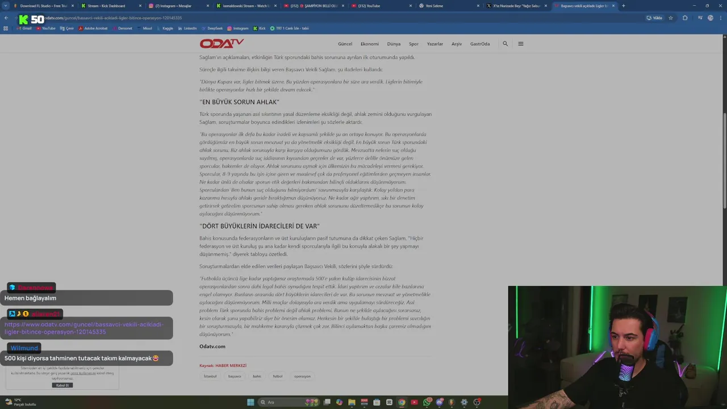Open Copilot from the taskbar

tap(339, 402)
